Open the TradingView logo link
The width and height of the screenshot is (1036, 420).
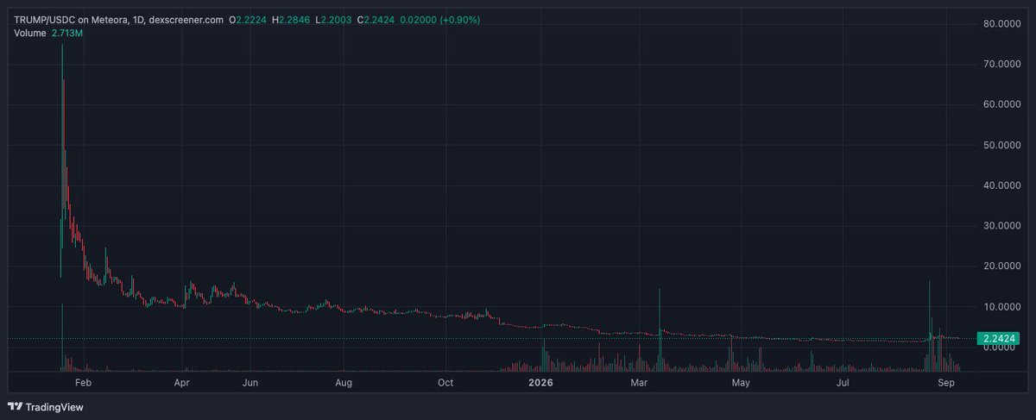click(46, 407)
